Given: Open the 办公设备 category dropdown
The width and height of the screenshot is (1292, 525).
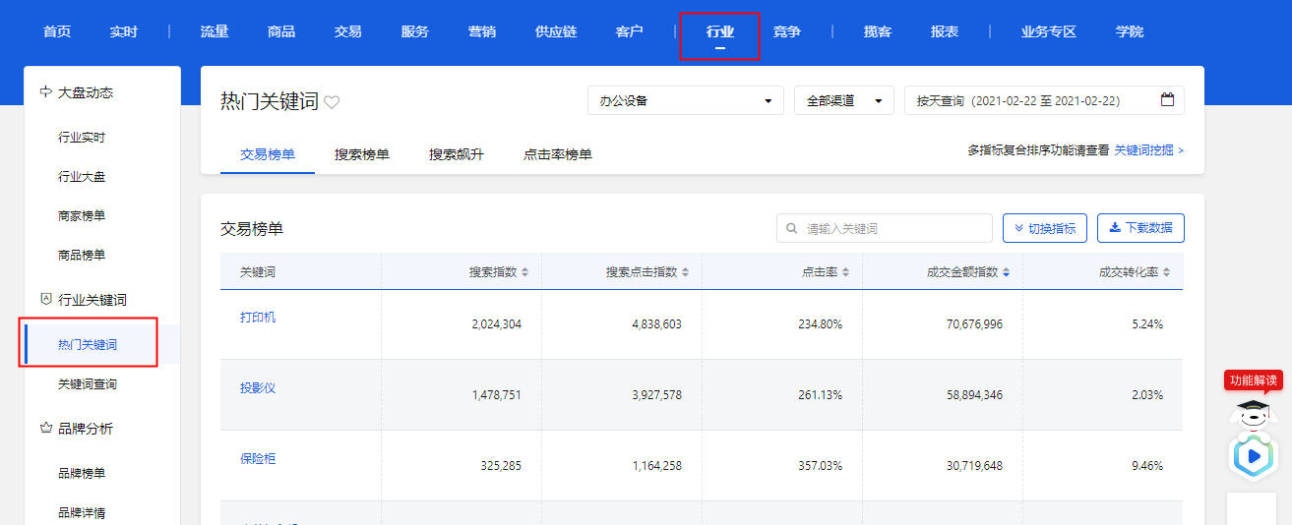Looking at the screenshot, I should pyautogui.click(x=686, y=100).
